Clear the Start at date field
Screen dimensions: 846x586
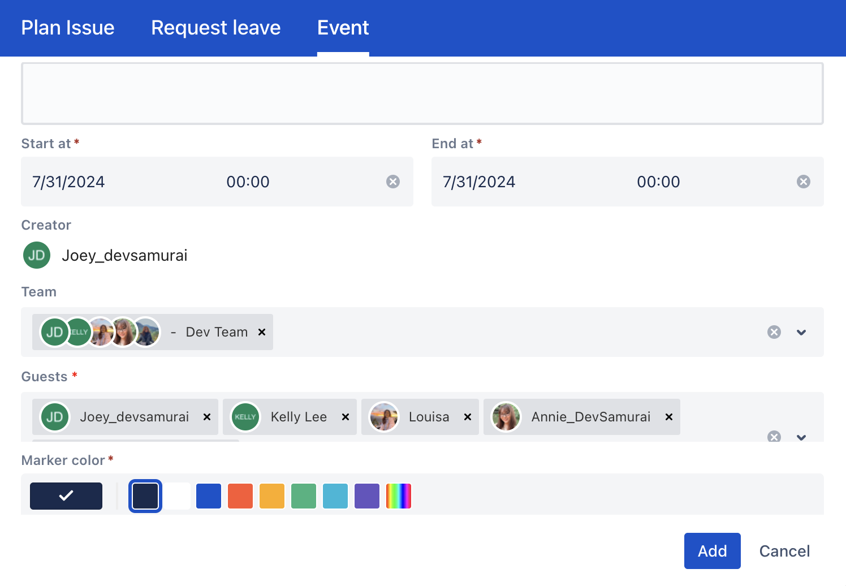coord(392,182)
